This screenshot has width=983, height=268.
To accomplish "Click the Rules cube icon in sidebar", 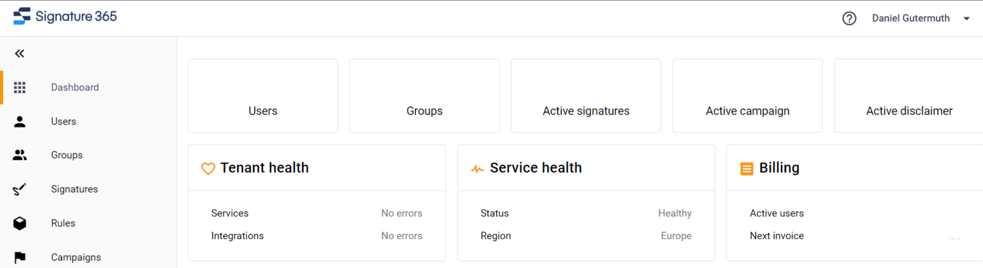I will 20,223.
